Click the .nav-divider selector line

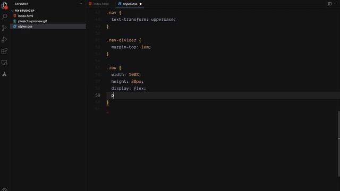point(124,40)
